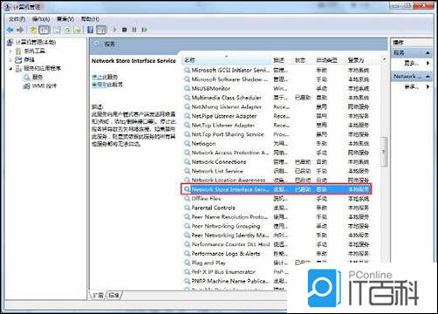The height and width of the screenshot is (314, 438).
Task: Click the Pause Service toolbar icon
Action: (x=134, y=30)
